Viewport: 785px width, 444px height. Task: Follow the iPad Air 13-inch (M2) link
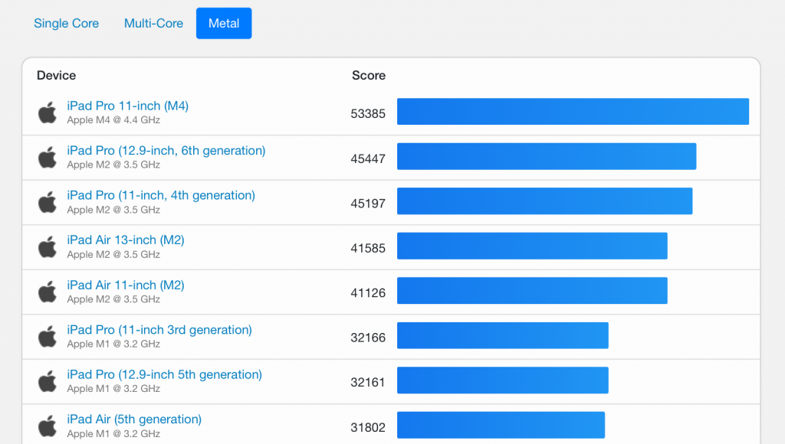pyautogui.click(x=126, y=240)
